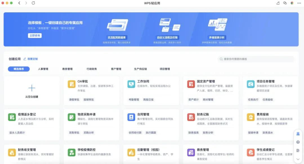
Task: Open the 项目管理 tab
Action: [165, 69]
